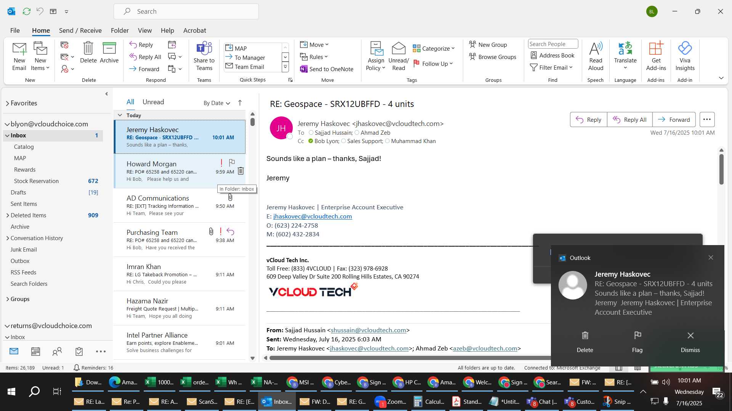Click the Meeting reply icon in Respond group
The width and height of the screenshot is (732, 411).
172,45
